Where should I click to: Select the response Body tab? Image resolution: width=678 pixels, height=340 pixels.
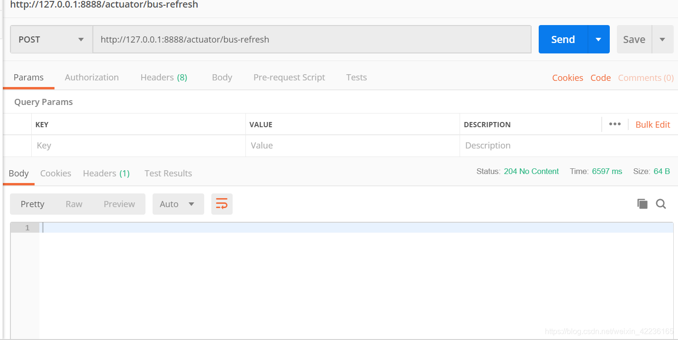click(19, 173)
